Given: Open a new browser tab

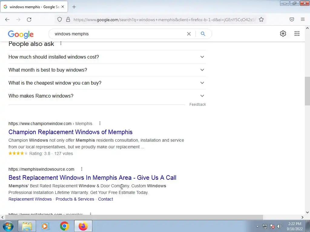Looking at the screenshot, I should (74, 7).
